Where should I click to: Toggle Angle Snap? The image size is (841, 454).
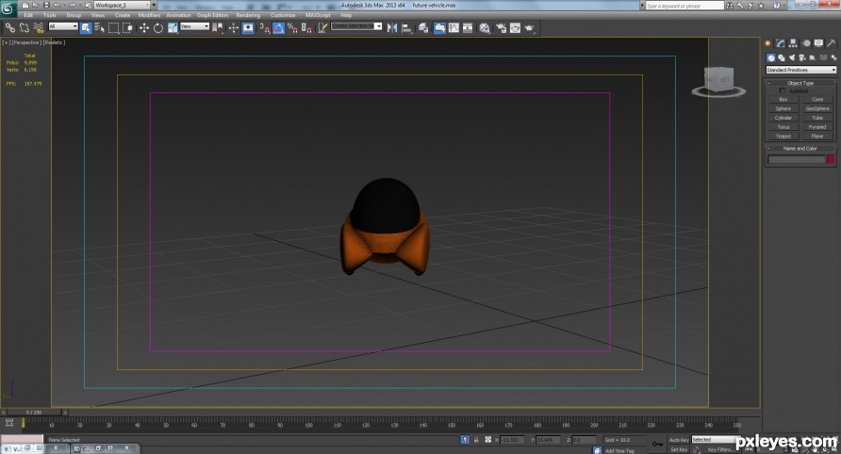(278, 28)
